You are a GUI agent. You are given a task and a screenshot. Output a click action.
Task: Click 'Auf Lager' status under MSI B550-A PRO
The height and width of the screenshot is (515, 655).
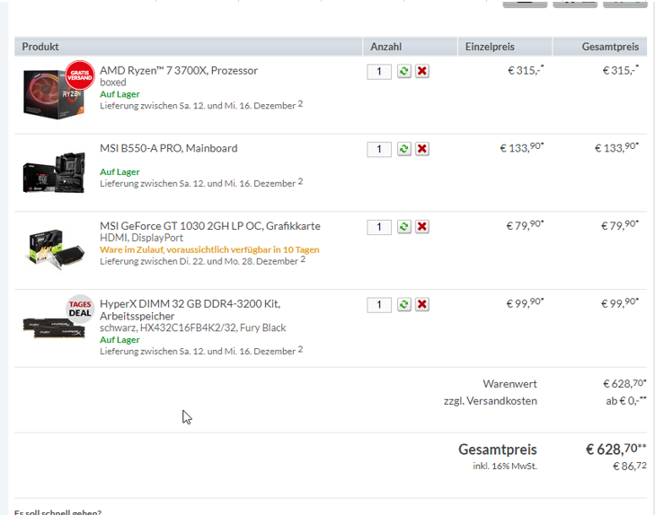pos(119,171)
